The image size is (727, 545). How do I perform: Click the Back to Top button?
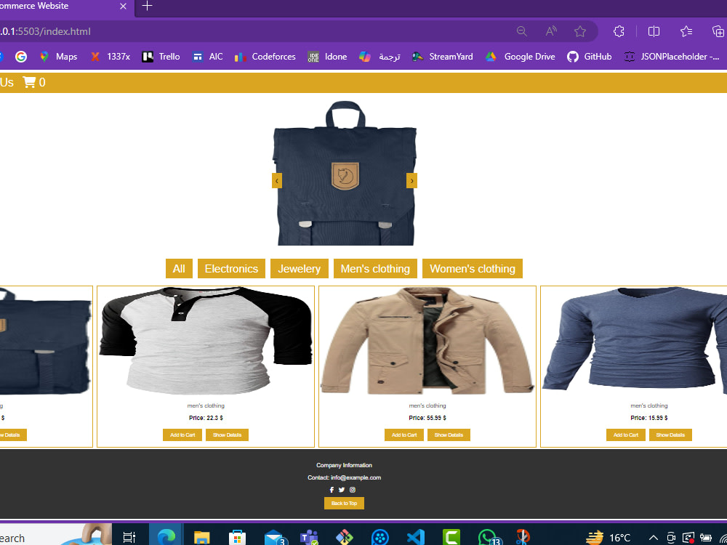point(344,504)
